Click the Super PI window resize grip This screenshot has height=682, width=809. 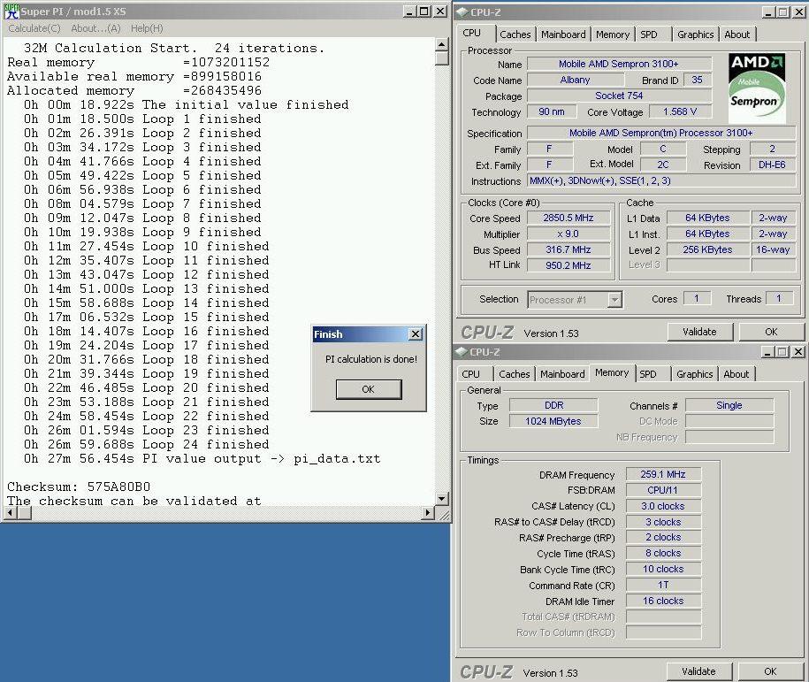click(x=443, y=514)
